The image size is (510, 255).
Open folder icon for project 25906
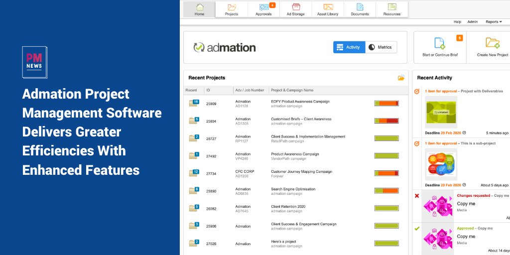(x=194, y=226)
